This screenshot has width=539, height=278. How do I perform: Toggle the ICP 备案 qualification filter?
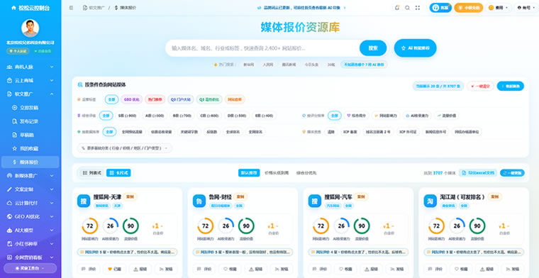tap(350, 132)
